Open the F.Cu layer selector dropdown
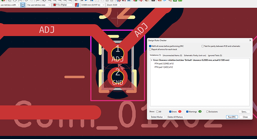The image size is (257, 139). 63,5
